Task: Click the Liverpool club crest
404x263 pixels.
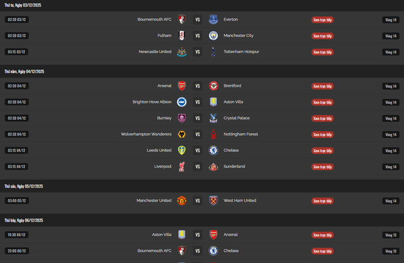Action: click(182, 167)
